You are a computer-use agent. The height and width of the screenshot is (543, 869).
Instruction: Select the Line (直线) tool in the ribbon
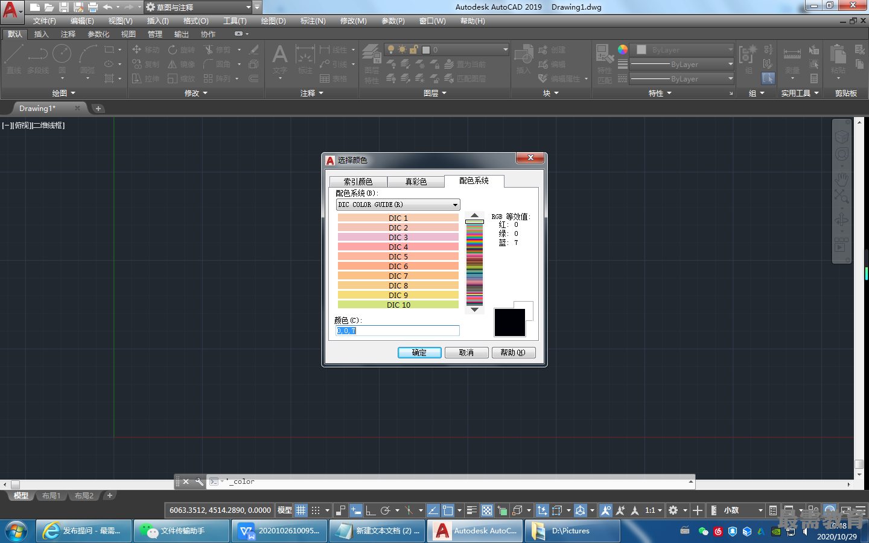tap(14, 59)
